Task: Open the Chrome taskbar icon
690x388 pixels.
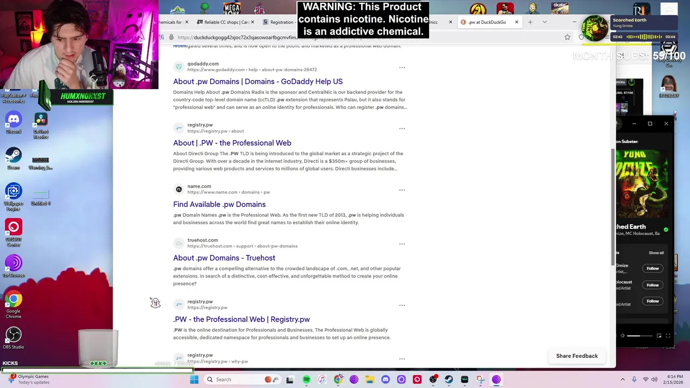Action: pyautogui.click(x=338, y=379)
